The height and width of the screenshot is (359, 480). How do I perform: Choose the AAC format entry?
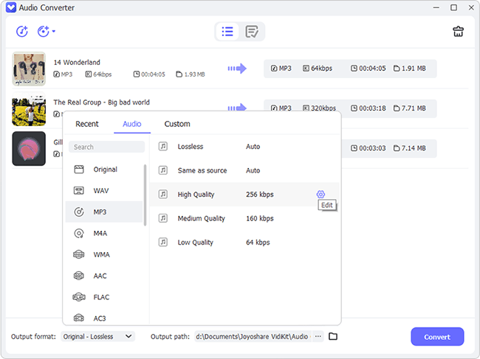point(104,276)
